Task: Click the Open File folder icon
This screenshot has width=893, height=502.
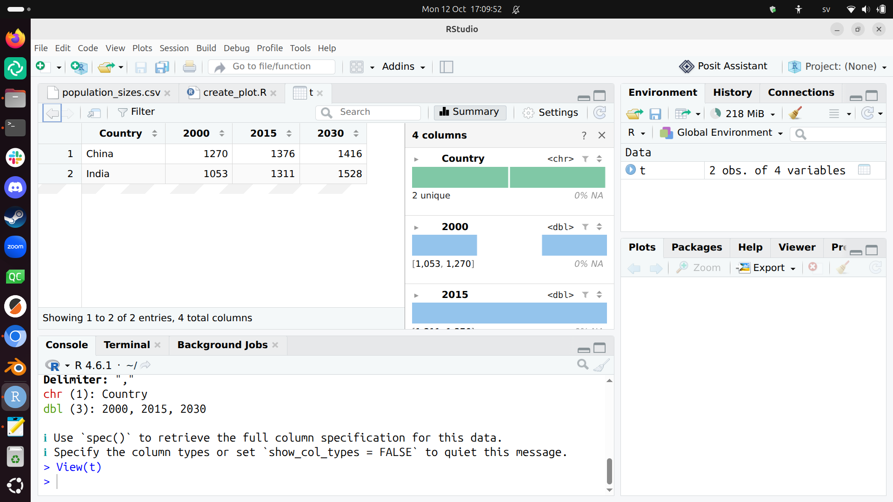Action: [x=106, y=67]
